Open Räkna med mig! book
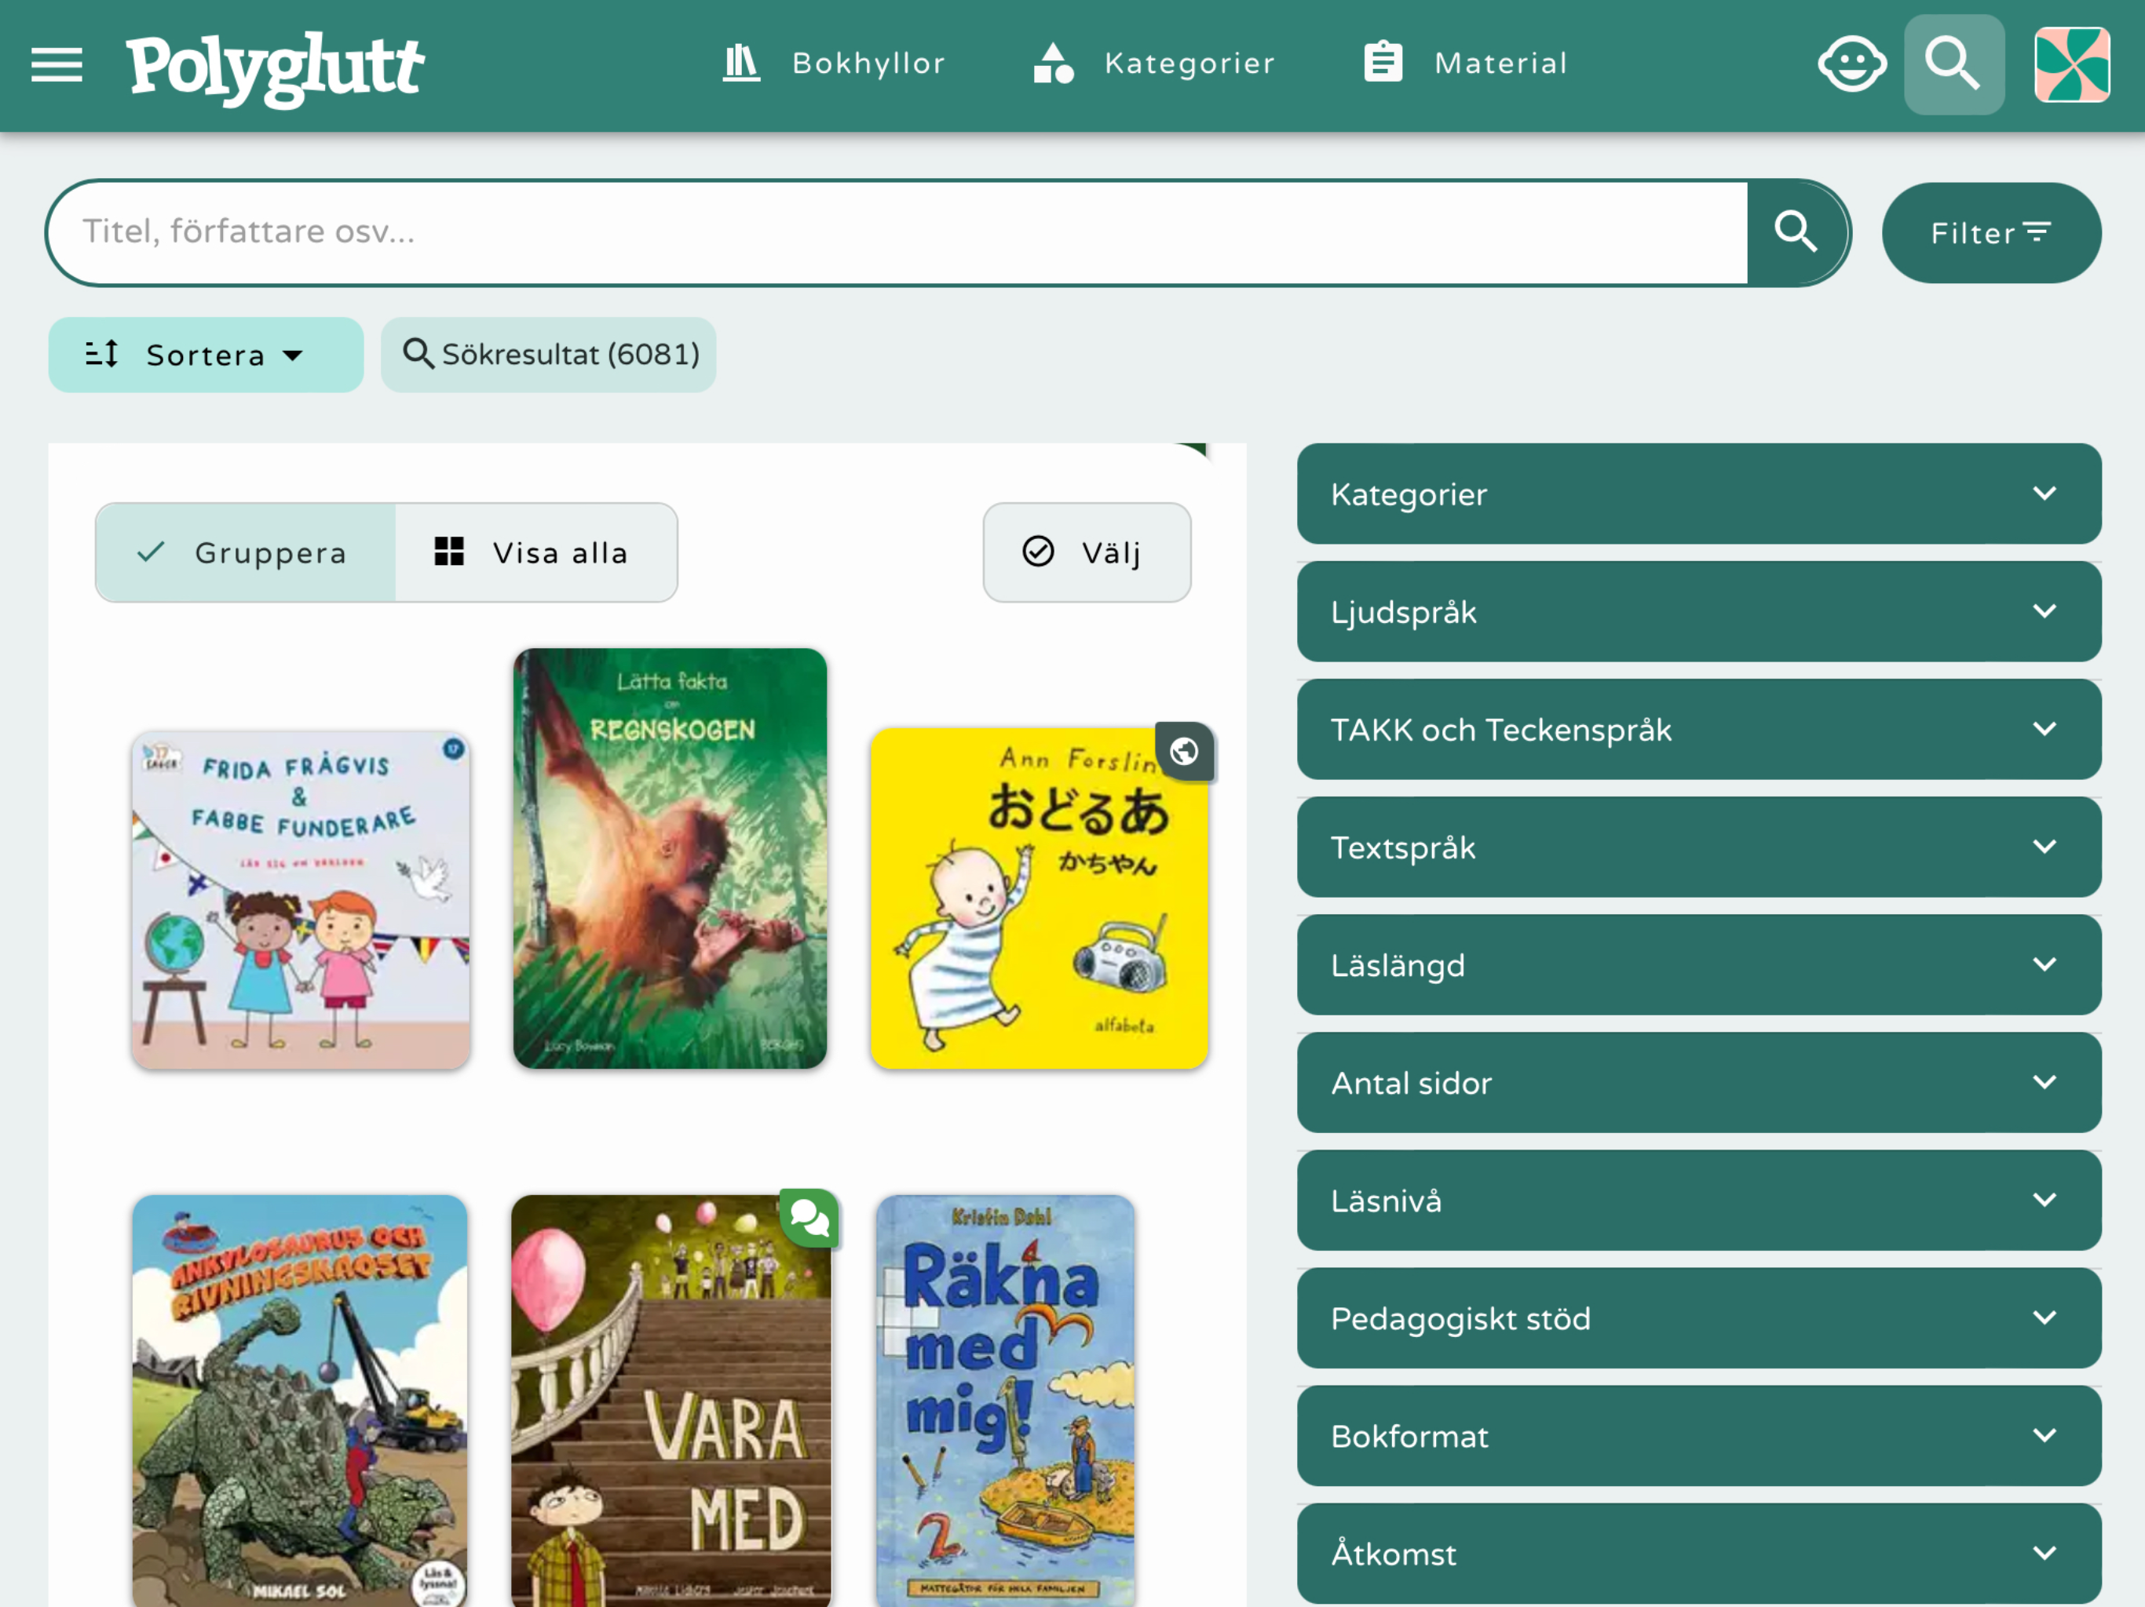Screen dimensions: 2145x1607 pyautogui.click(x=1005, y=1401)
